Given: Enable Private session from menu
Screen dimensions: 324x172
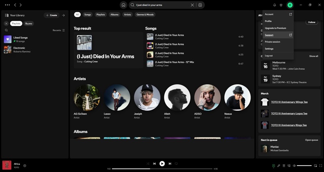Looking at the screenshot, I should pyautogui.click(x=278, y=42).
